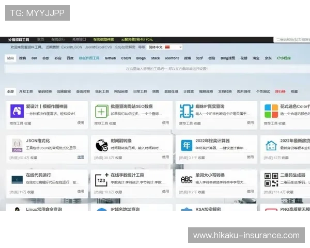Open the blue 年 bonus calculator icon
310x248 pixels.
point(187,145)
